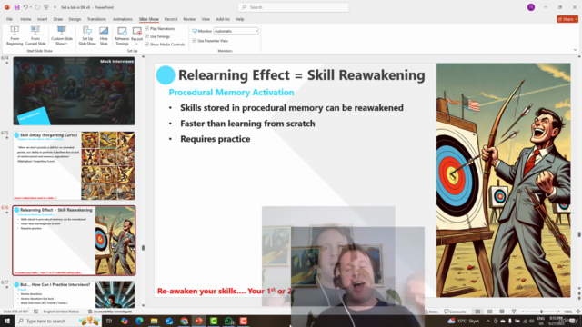Switch to Normal view in status bar
This screenshot has width=582, height=327.
[x=477, y=312]
